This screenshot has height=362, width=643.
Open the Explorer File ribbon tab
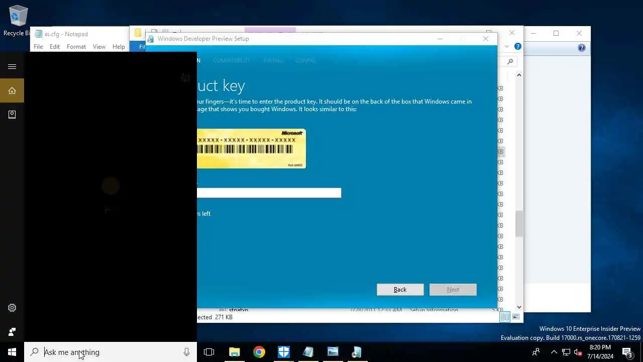coord(138,47)
